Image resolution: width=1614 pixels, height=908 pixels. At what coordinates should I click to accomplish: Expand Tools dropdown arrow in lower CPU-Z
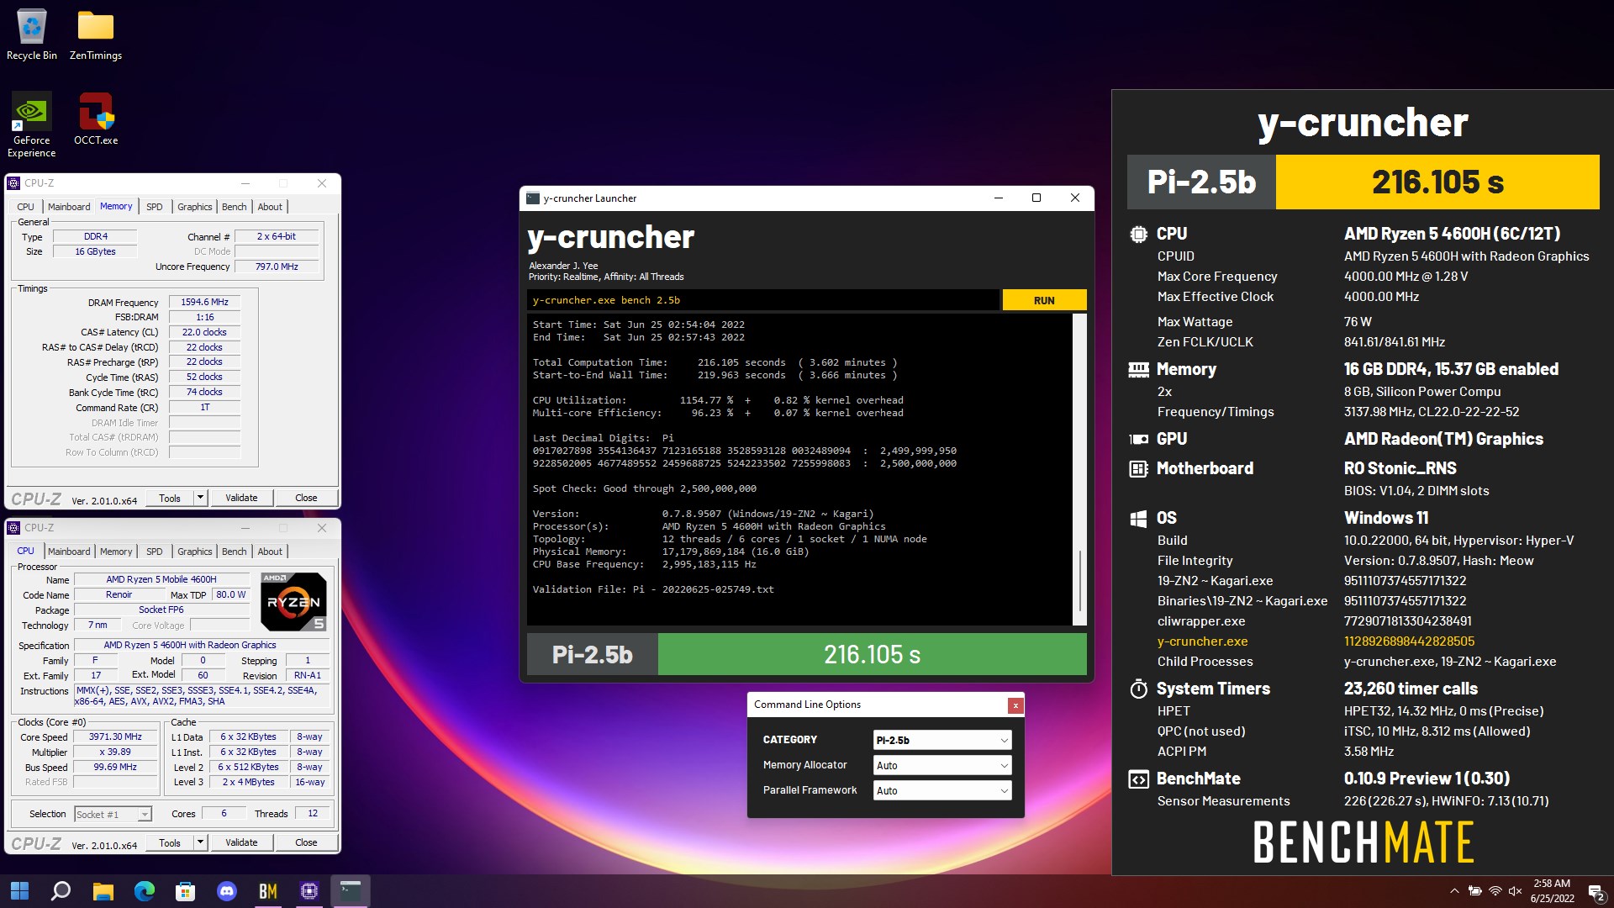point(200,842)
